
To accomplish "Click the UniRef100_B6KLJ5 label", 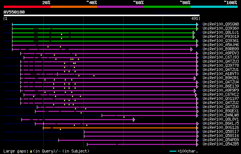I will click(x=221, y=124).
